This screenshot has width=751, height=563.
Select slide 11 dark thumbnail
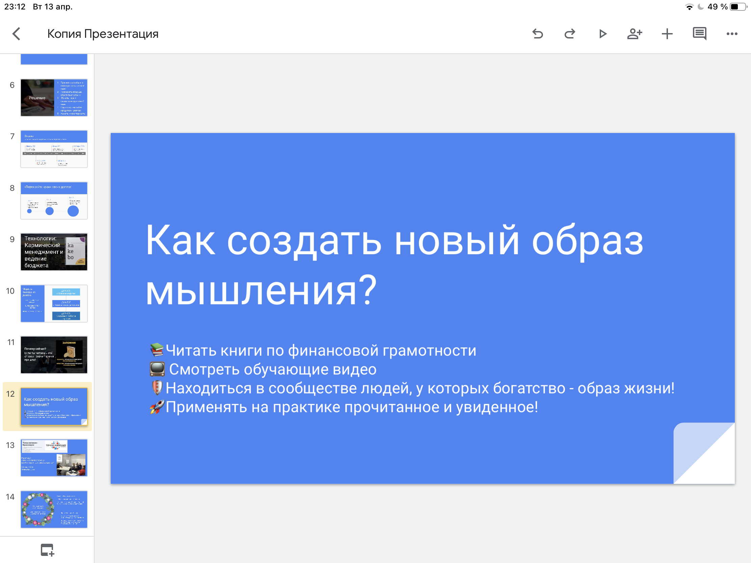pyautogui.click(x=54, y=355)
